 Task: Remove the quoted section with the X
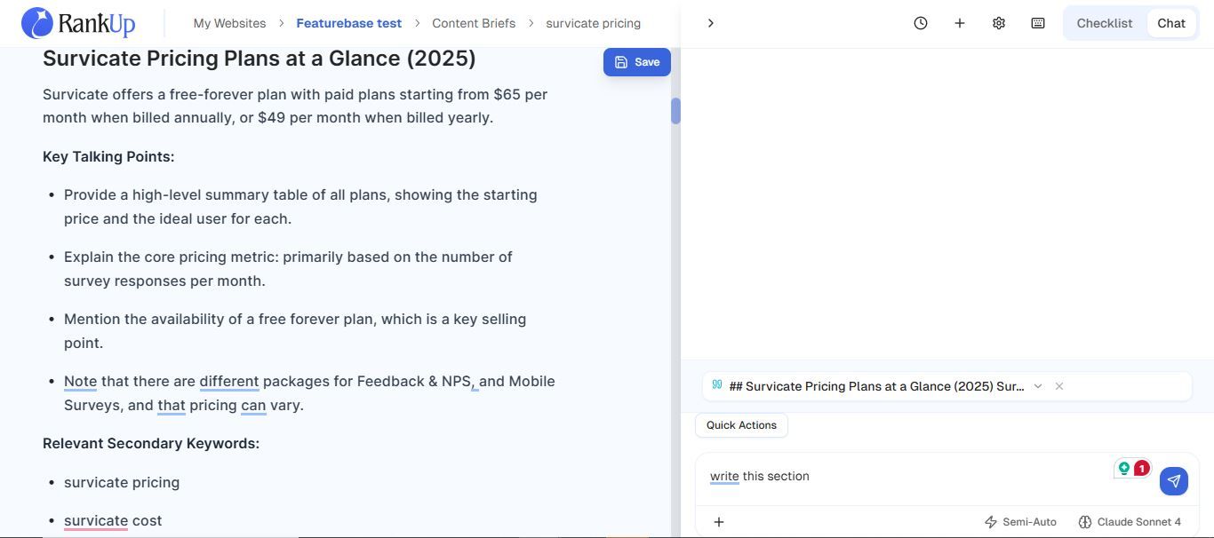tap(1059, 386)
